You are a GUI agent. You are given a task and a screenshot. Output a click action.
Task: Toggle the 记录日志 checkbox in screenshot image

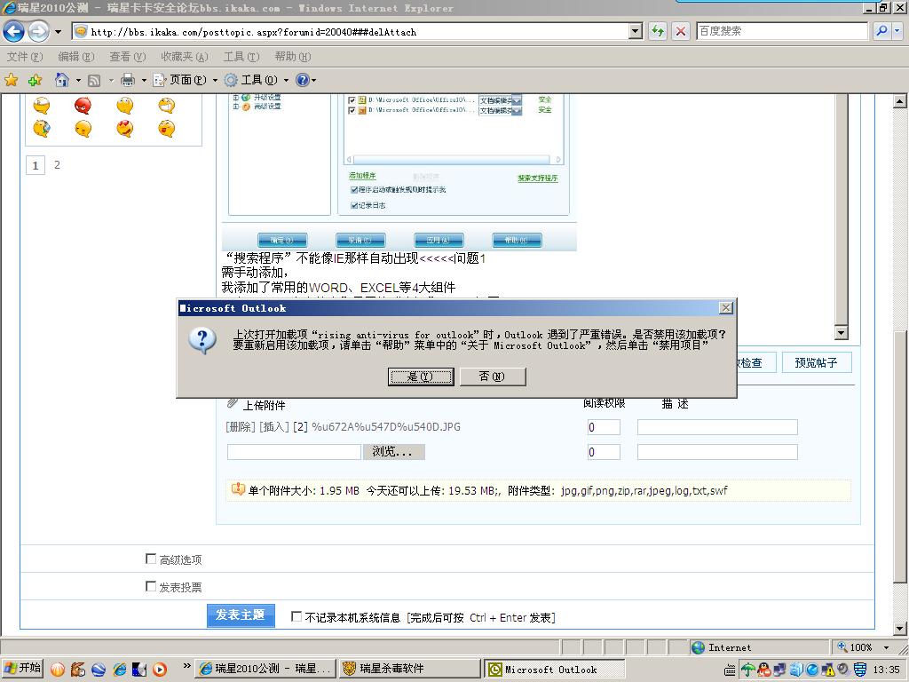[353, 205]
